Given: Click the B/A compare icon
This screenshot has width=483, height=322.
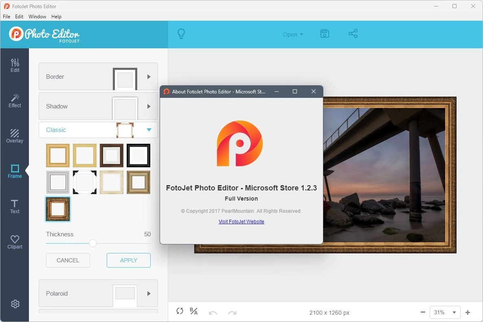Looking at the screenshot, I should pos(193,311).
